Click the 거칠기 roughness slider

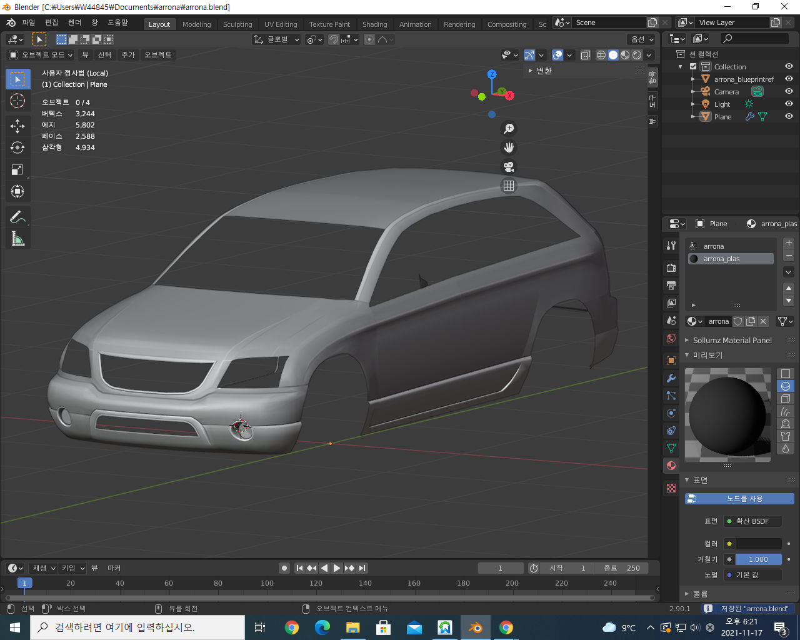pyautogui.click(x=757, y=559)
